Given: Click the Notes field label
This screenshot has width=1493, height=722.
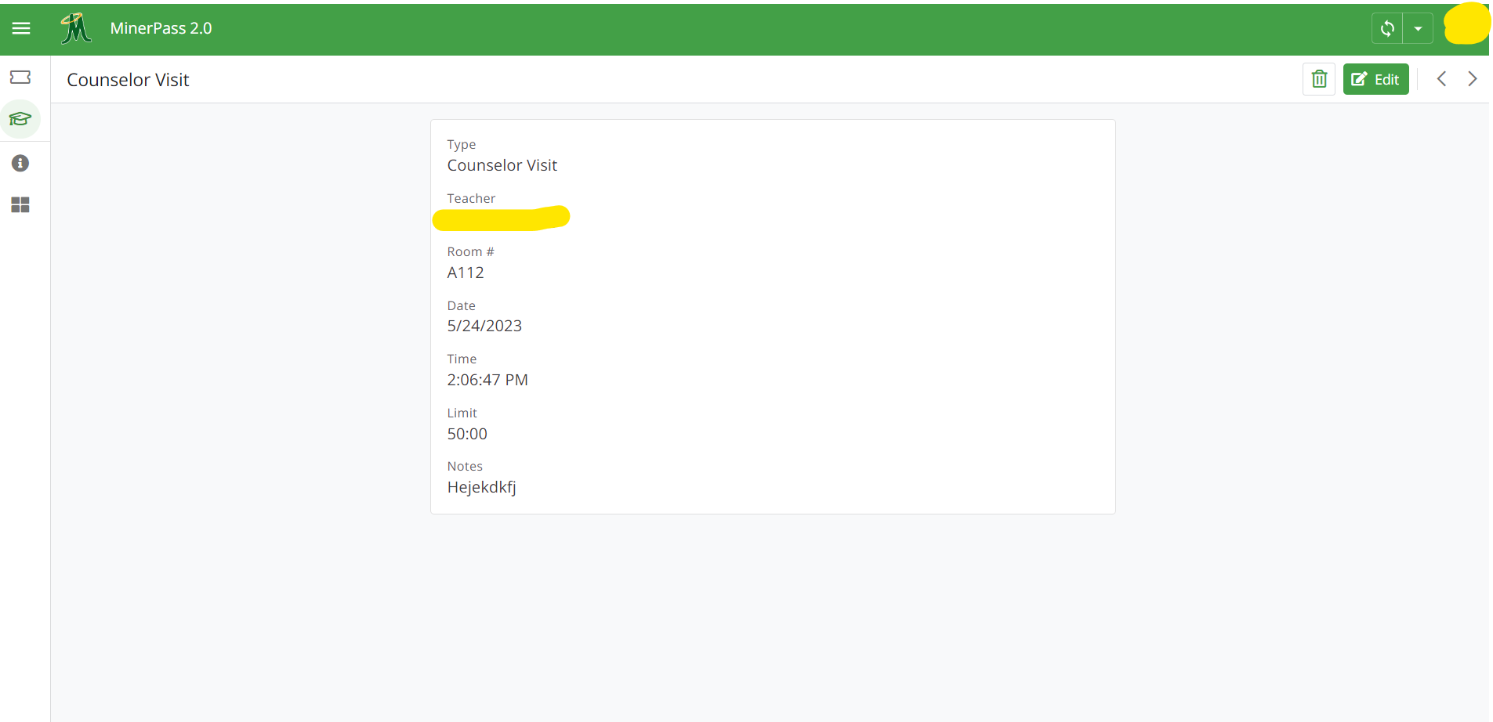Looking at the screenshot, I should click(465, 467).
